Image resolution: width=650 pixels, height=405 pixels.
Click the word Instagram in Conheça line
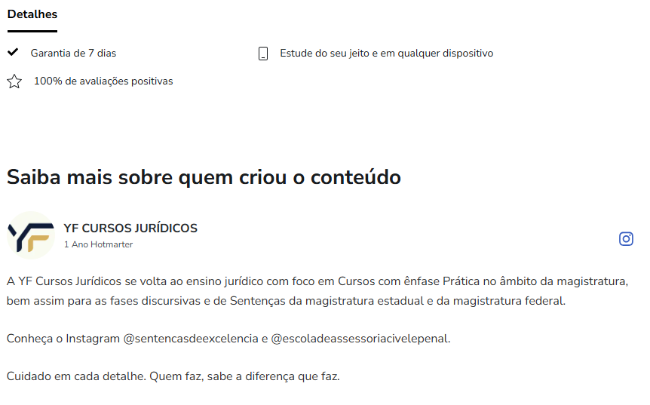[93, 339]
